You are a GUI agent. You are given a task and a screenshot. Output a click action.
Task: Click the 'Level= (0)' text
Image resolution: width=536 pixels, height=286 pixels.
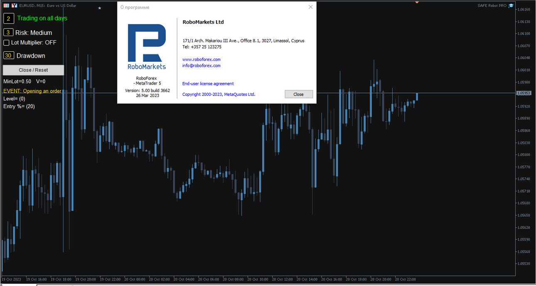click(x=14, y=99)
